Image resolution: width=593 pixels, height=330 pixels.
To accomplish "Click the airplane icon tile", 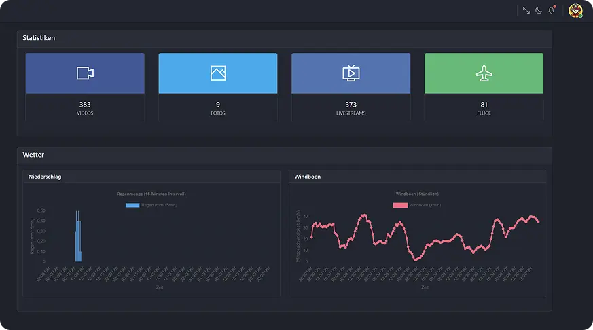I will click(x=484, y=73).
